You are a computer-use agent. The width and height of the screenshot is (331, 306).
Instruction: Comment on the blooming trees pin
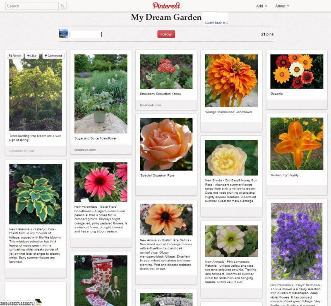click(x=53, y=56)
